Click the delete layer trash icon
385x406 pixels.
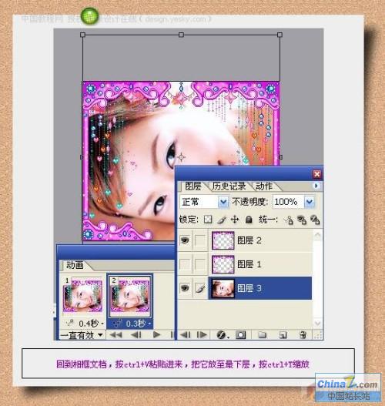(x=303, y=335)
